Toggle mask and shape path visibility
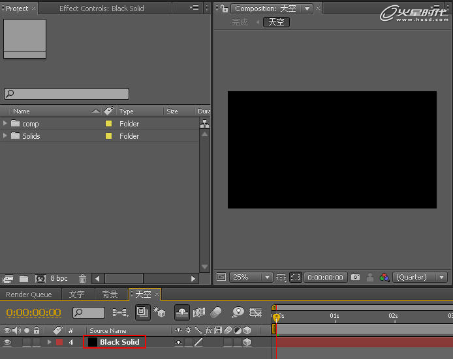The image size is (453, 359). tap(296, 277)
